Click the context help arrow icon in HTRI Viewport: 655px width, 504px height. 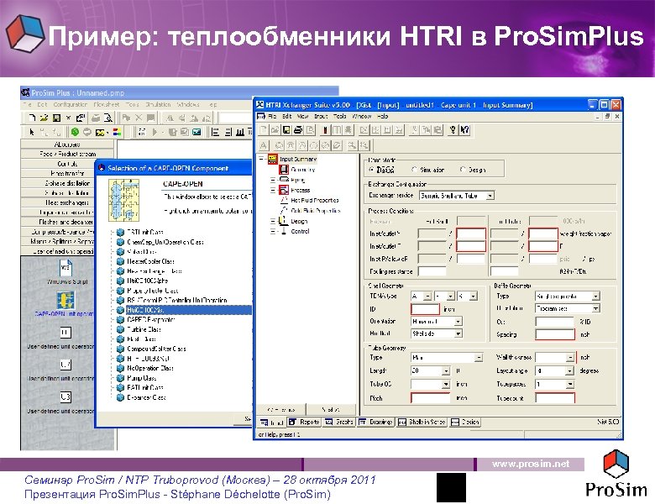click(464, 130)
